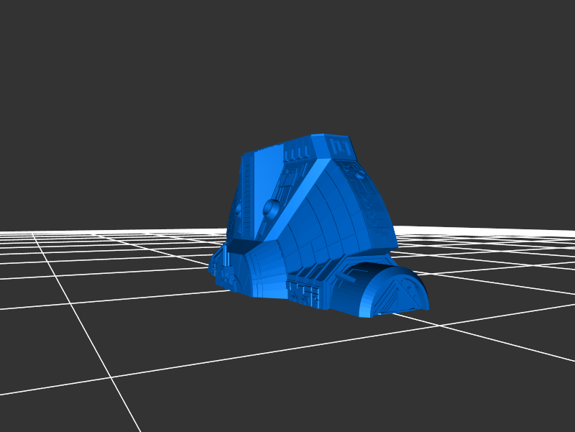Click the round knob on the model's left face

click(x=272, y=208)
